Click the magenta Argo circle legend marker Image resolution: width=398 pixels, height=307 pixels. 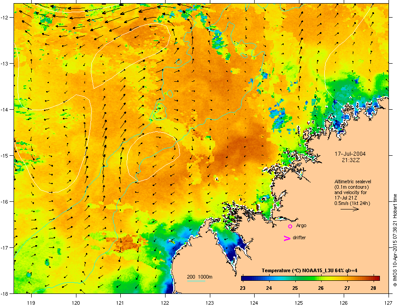[x=290, y=226]
